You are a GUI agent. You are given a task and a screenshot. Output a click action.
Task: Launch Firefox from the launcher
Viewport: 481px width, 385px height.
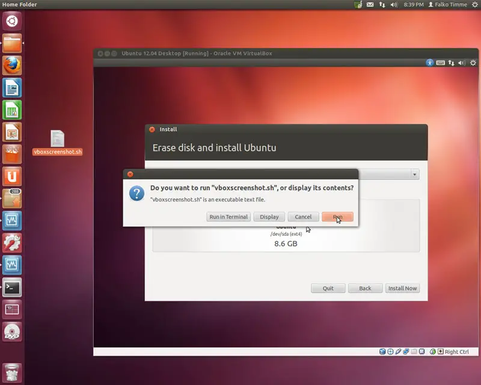tap(12, 66)
